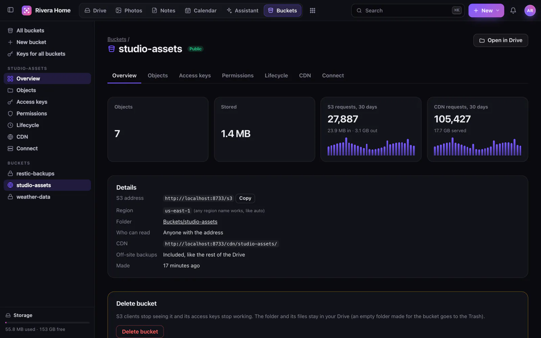This screenshot has height=338, width=541.
Task: Click the storage usage progress bar
Action: pyautogui.click(x=47, y=322)
